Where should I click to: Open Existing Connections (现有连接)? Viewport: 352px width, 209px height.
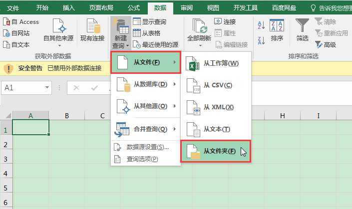[x=92, y=30]
